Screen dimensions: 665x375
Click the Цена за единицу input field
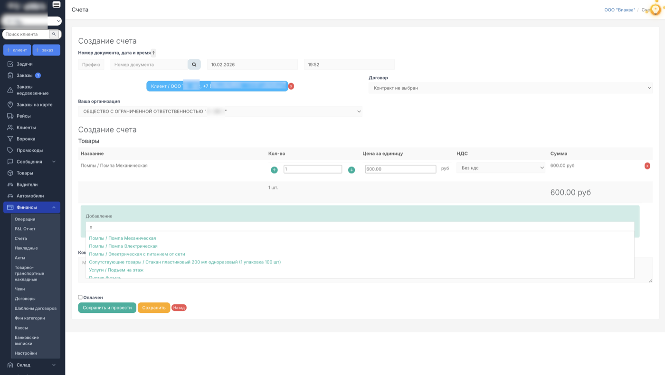(x=400, y=169)
